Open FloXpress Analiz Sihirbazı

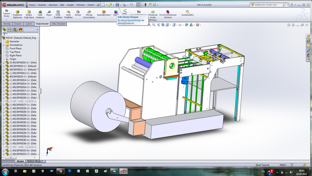[x=153, y=16]
